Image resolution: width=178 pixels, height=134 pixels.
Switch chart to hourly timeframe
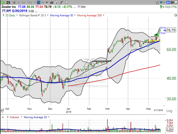point(35,2)
